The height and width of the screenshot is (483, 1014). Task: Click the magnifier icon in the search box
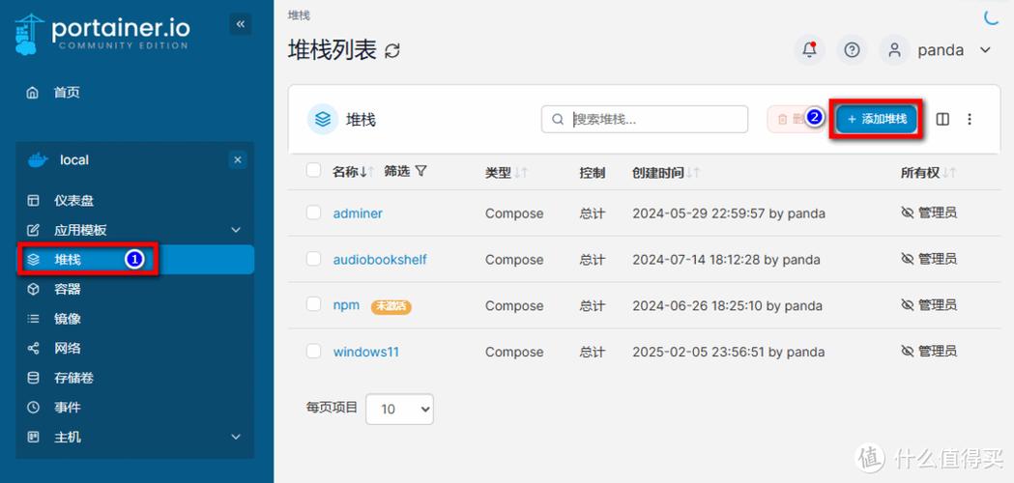tap(558, 120)
